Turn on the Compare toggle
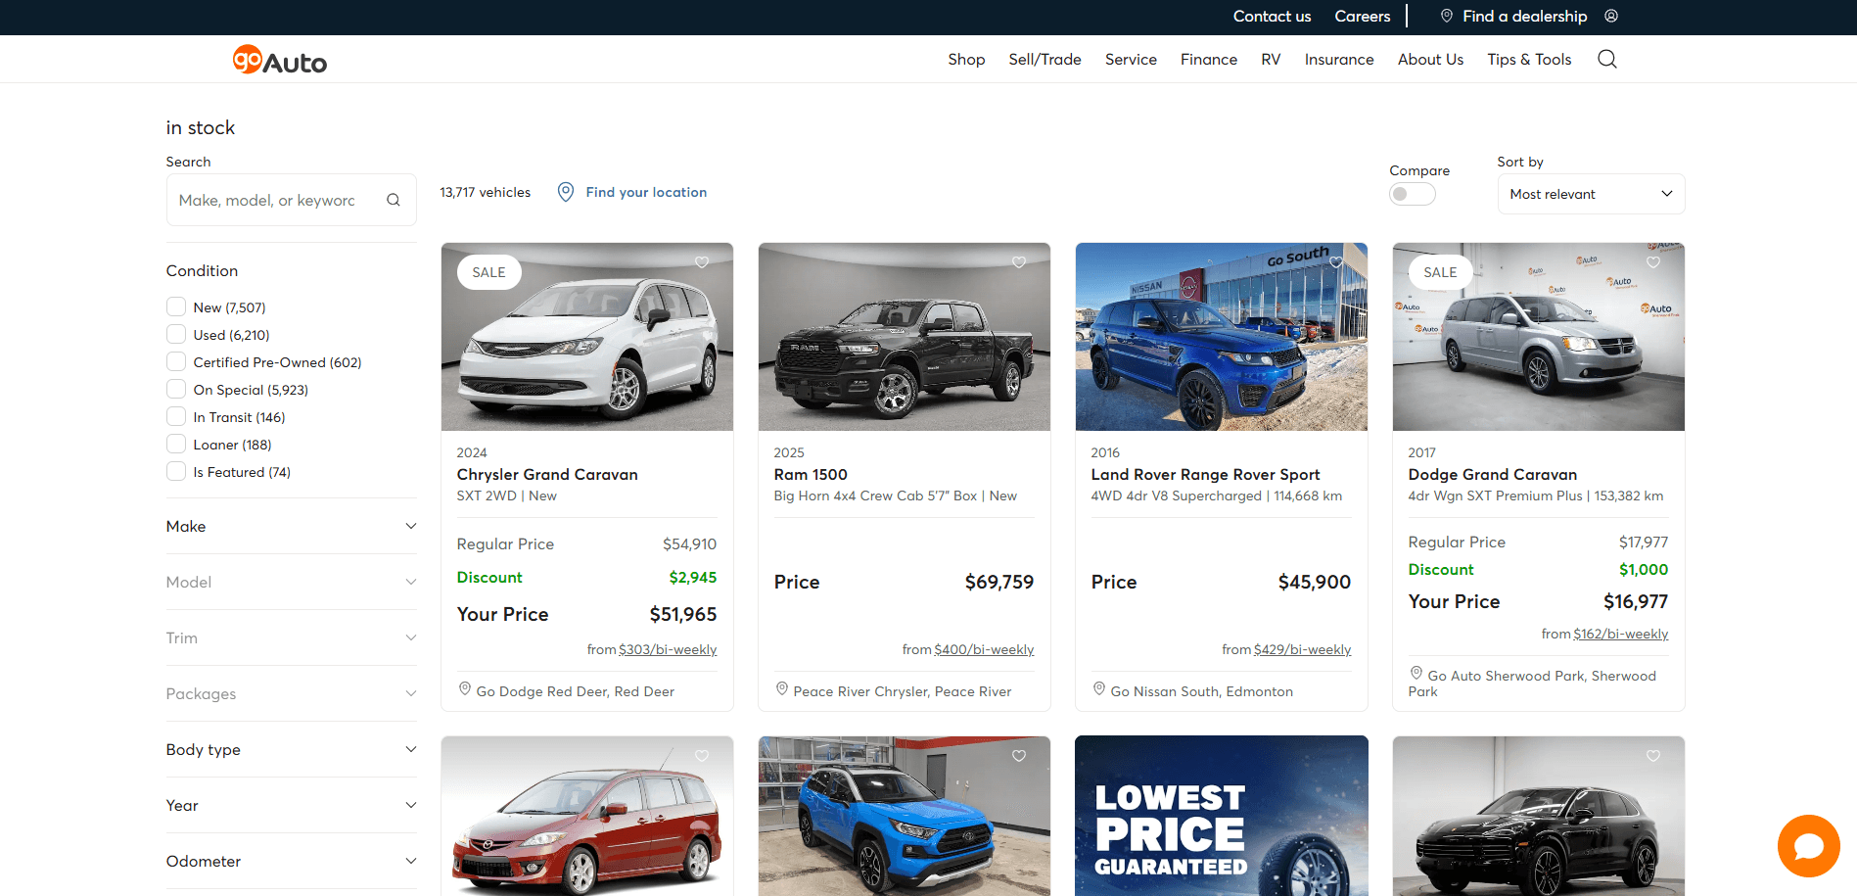 (1412, 194)
